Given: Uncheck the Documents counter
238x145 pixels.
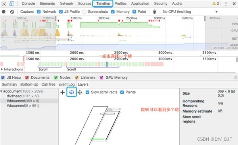Looking at the screenshot, I should (27, 78).
